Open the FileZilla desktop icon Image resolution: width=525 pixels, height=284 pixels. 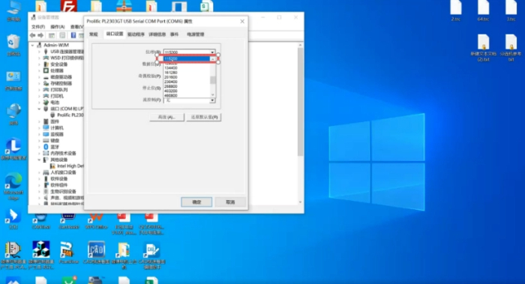click(x=69, y=6)
